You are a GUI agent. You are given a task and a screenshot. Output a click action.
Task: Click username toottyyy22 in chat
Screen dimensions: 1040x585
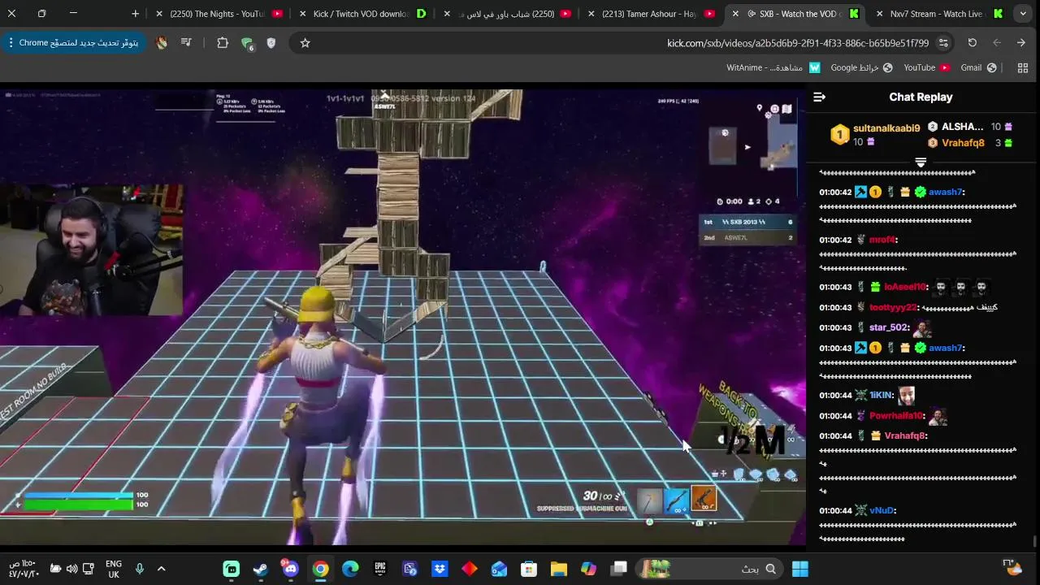click(x=893, y=307)
